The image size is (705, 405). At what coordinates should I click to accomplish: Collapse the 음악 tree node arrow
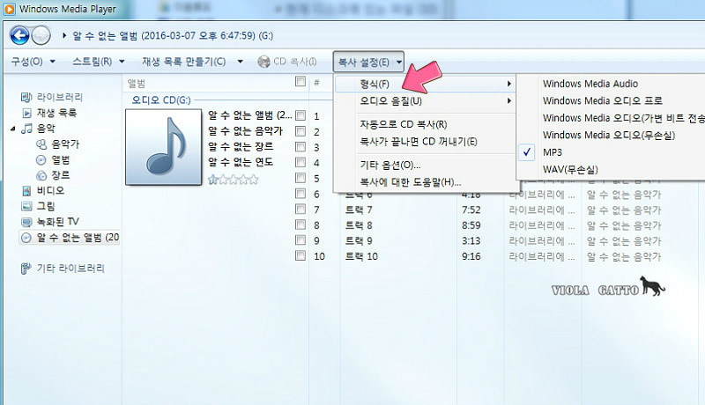13,129
